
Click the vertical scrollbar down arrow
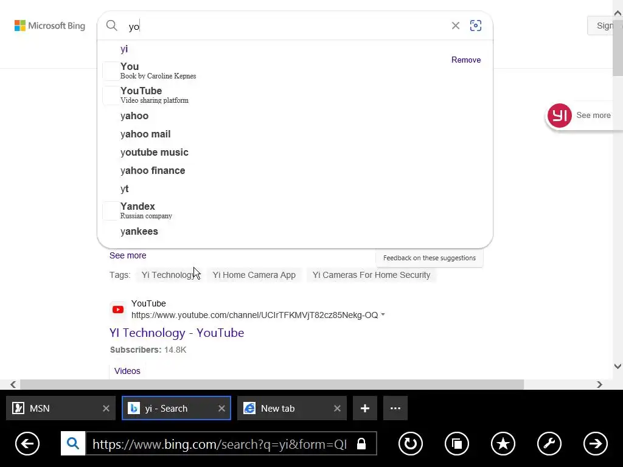click(618, 366)
